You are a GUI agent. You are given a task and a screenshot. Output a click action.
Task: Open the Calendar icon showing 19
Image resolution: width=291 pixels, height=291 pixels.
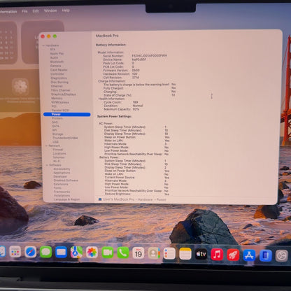pos(139,253)
